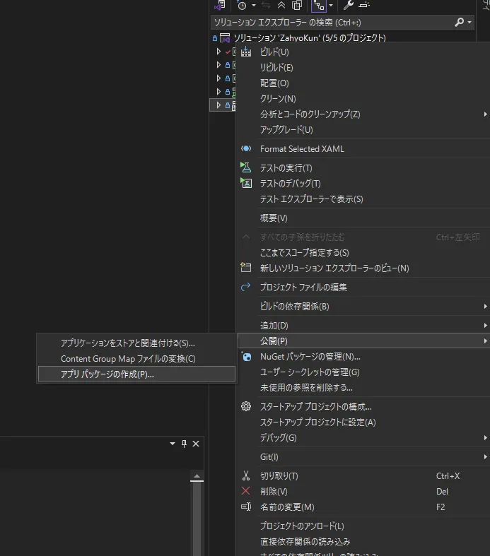The width and height of the screenshot is (490, 556).
Task: Click the edit project file arrow icon
Action: [245, 287]
